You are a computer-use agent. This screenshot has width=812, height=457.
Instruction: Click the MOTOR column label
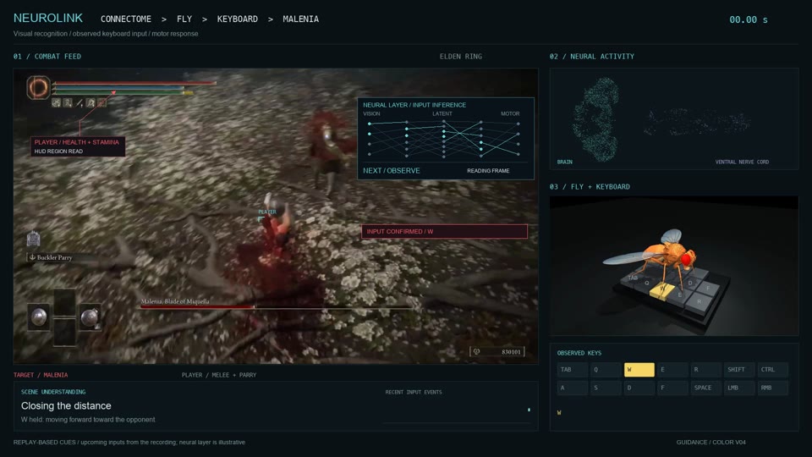(x=510, y=113)
